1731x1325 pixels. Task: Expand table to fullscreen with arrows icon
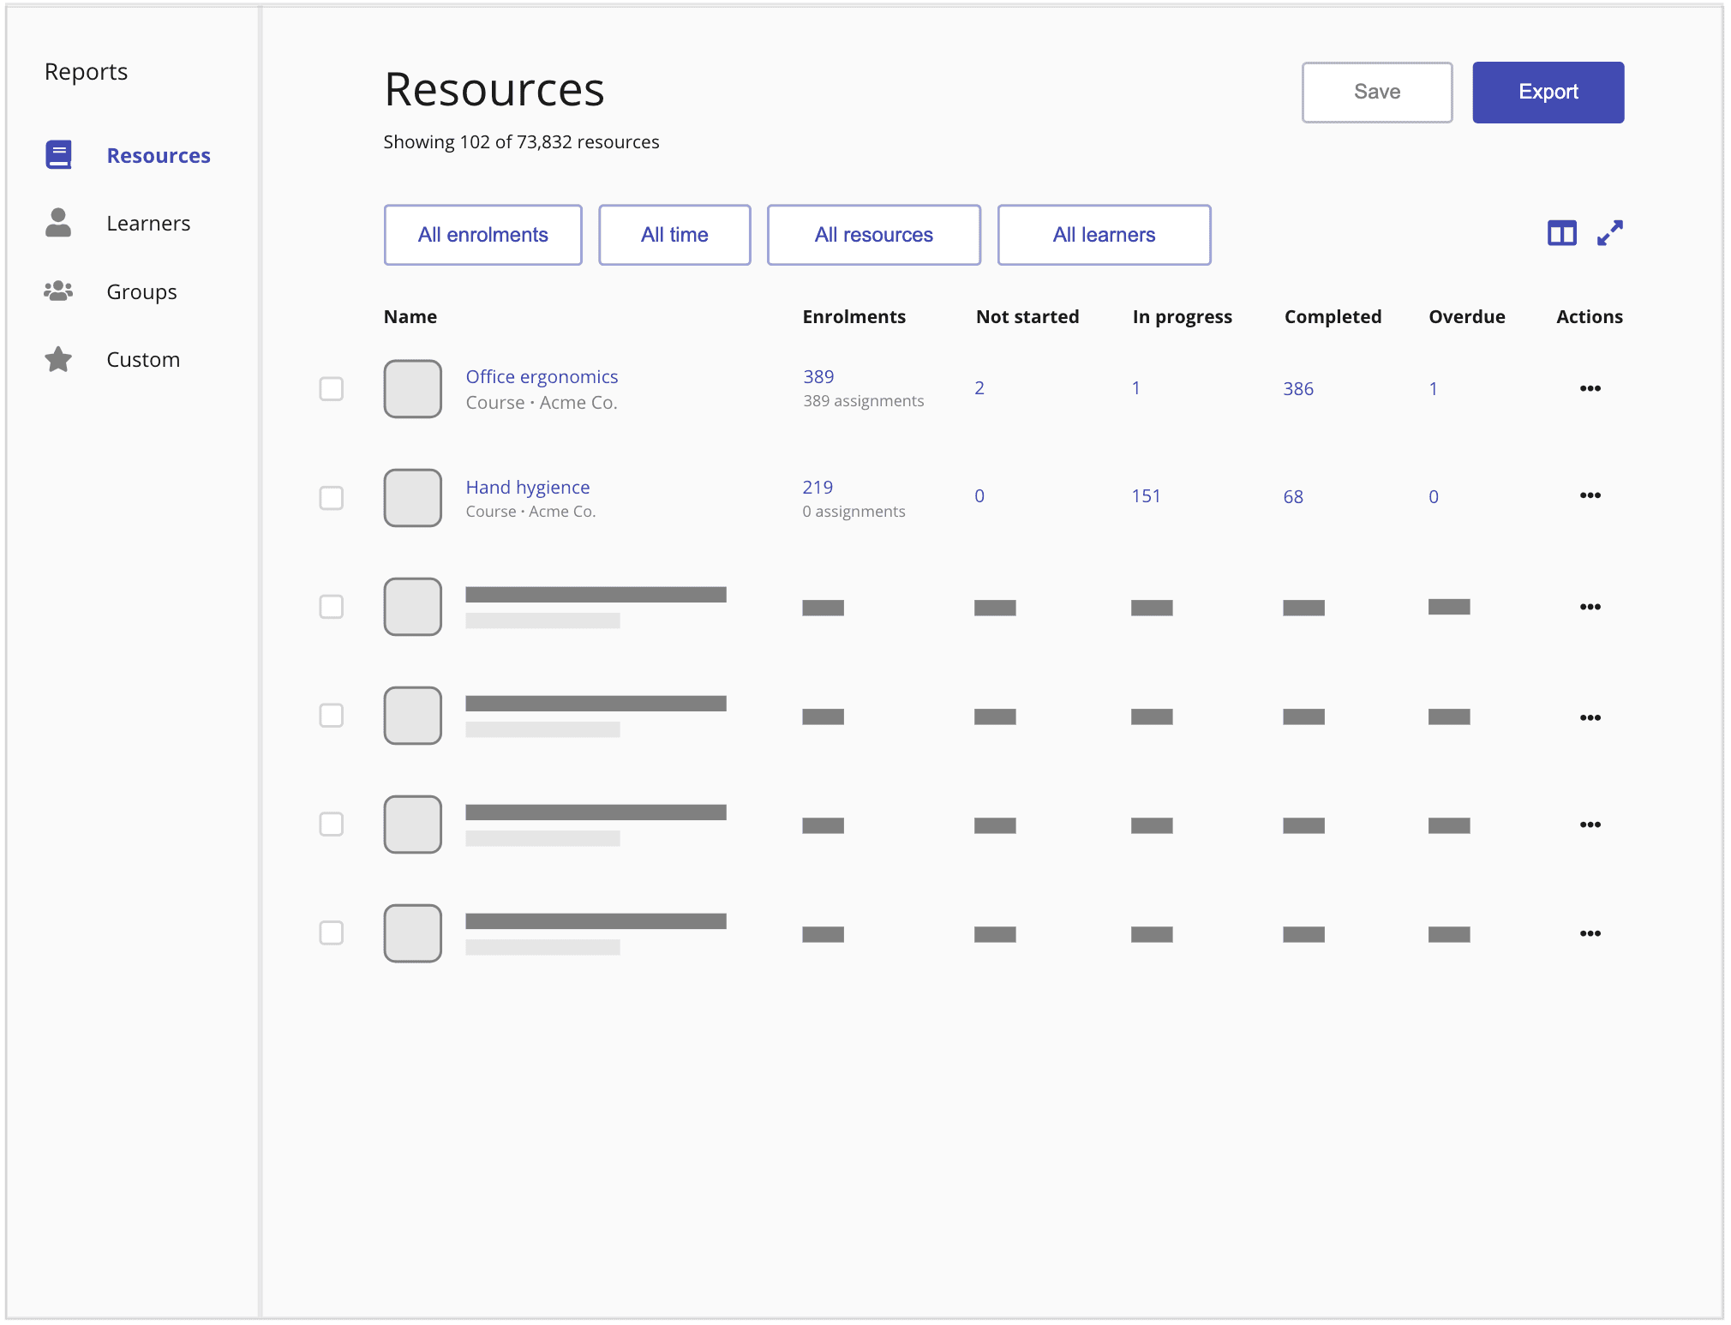coord(1611,232)
